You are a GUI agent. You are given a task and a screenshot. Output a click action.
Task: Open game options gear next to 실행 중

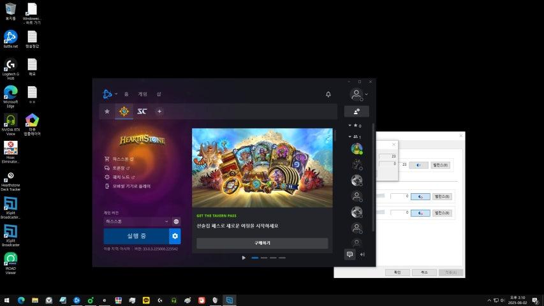175,236
